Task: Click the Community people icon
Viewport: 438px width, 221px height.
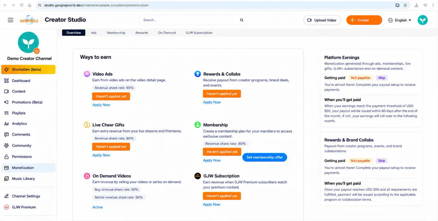Action: pos(6,146)
